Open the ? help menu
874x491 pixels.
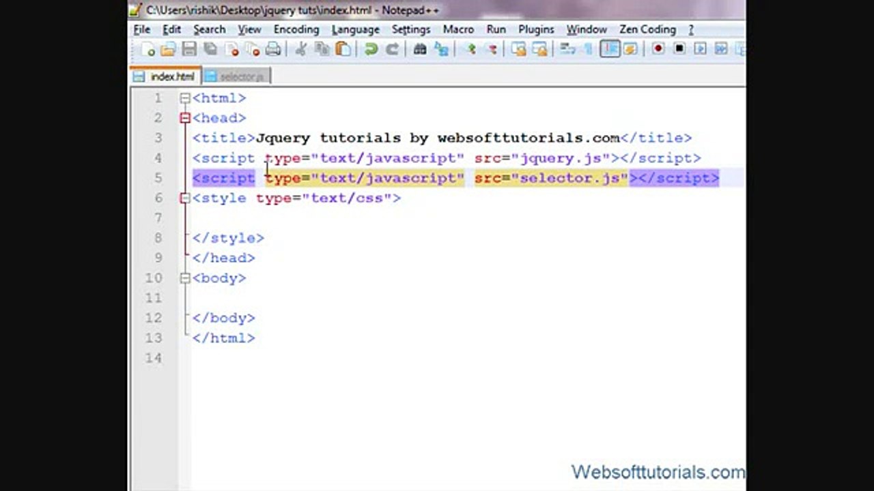coord(691,29)
